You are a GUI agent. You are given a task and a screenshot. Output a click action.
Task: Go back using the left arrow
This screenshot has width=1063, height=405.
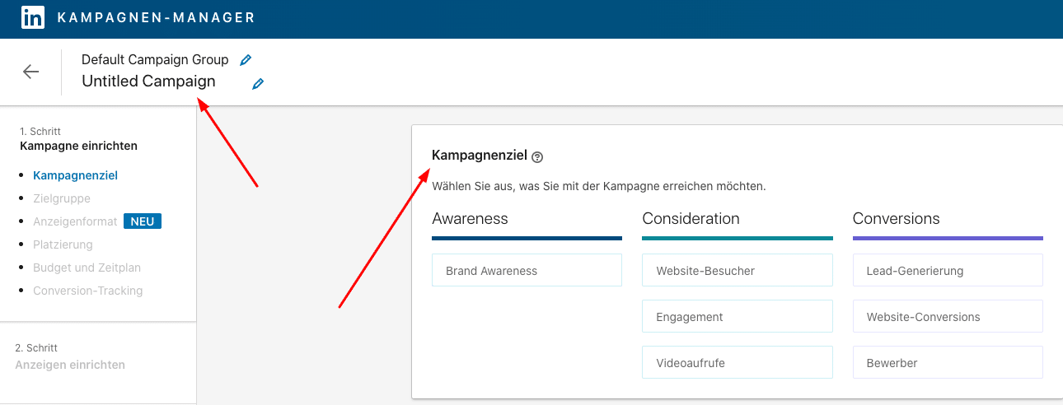30,72
